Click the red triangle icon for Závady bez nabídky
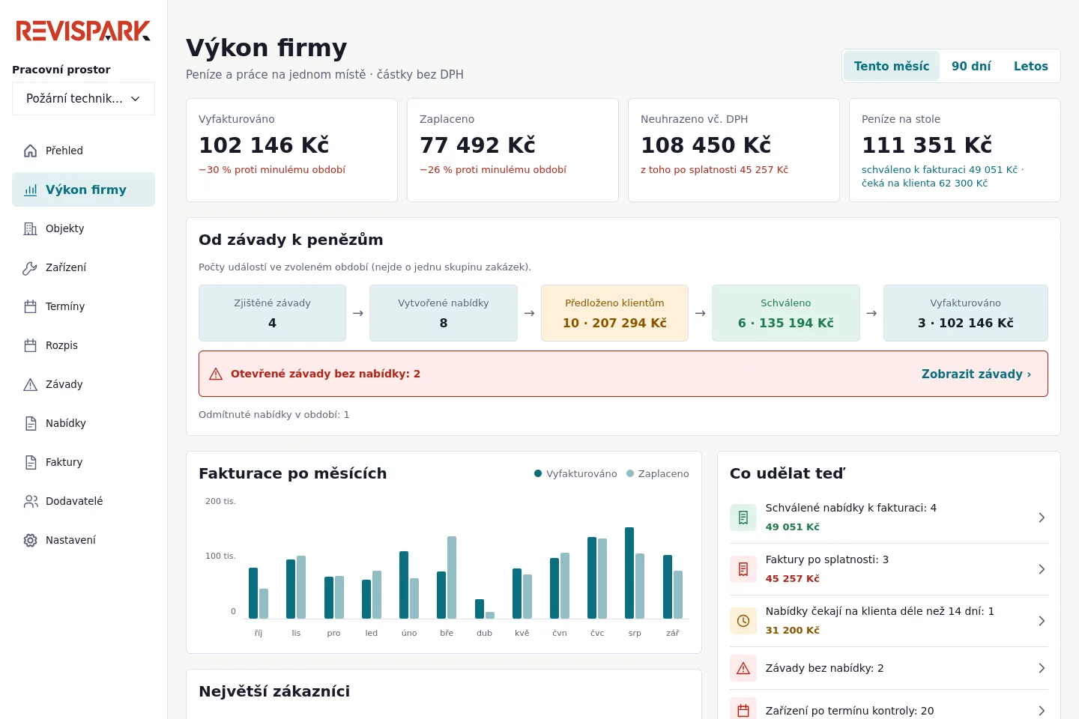This screenshot has height=719, width=1079. click(743, 668)
